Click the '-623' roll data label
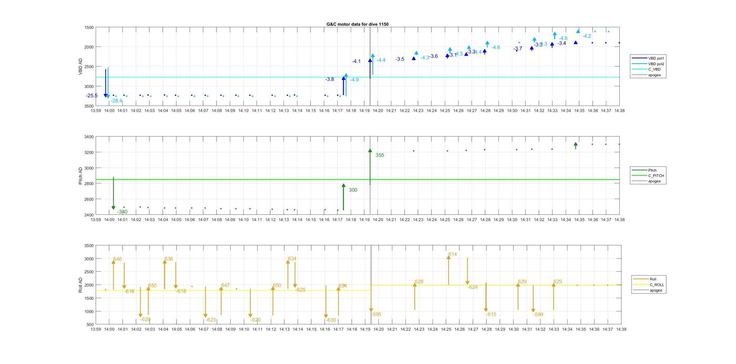This screenshot has width=736, height=364. click(x=210, y=320)
